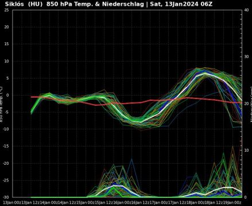The width and height of the screenshot is (252, 206).
Task: Click the date label 'Sat, 13Jan2024 06Z'
Action: pos(181,4)
